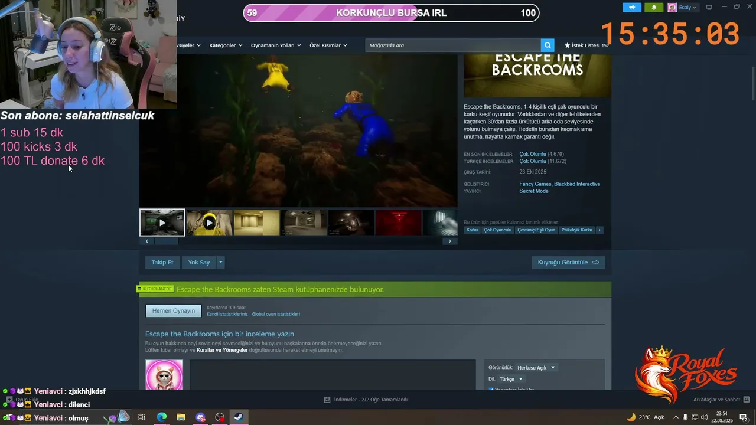The width and height of the screenshot is (756, 425).
Task: Click the main game trailer video area
Action: tap(298, 130)
